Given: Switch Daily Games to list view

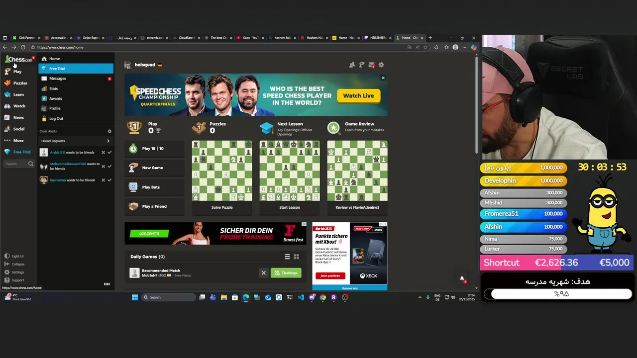Looking at the screenshot, I should click(287, 257).
